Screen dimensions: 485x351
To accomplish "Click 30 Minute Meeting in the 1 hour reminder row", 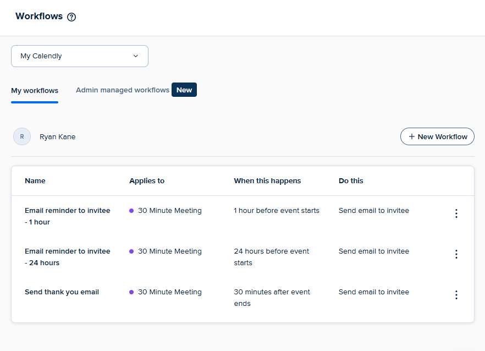I will [x=170, y=211].
